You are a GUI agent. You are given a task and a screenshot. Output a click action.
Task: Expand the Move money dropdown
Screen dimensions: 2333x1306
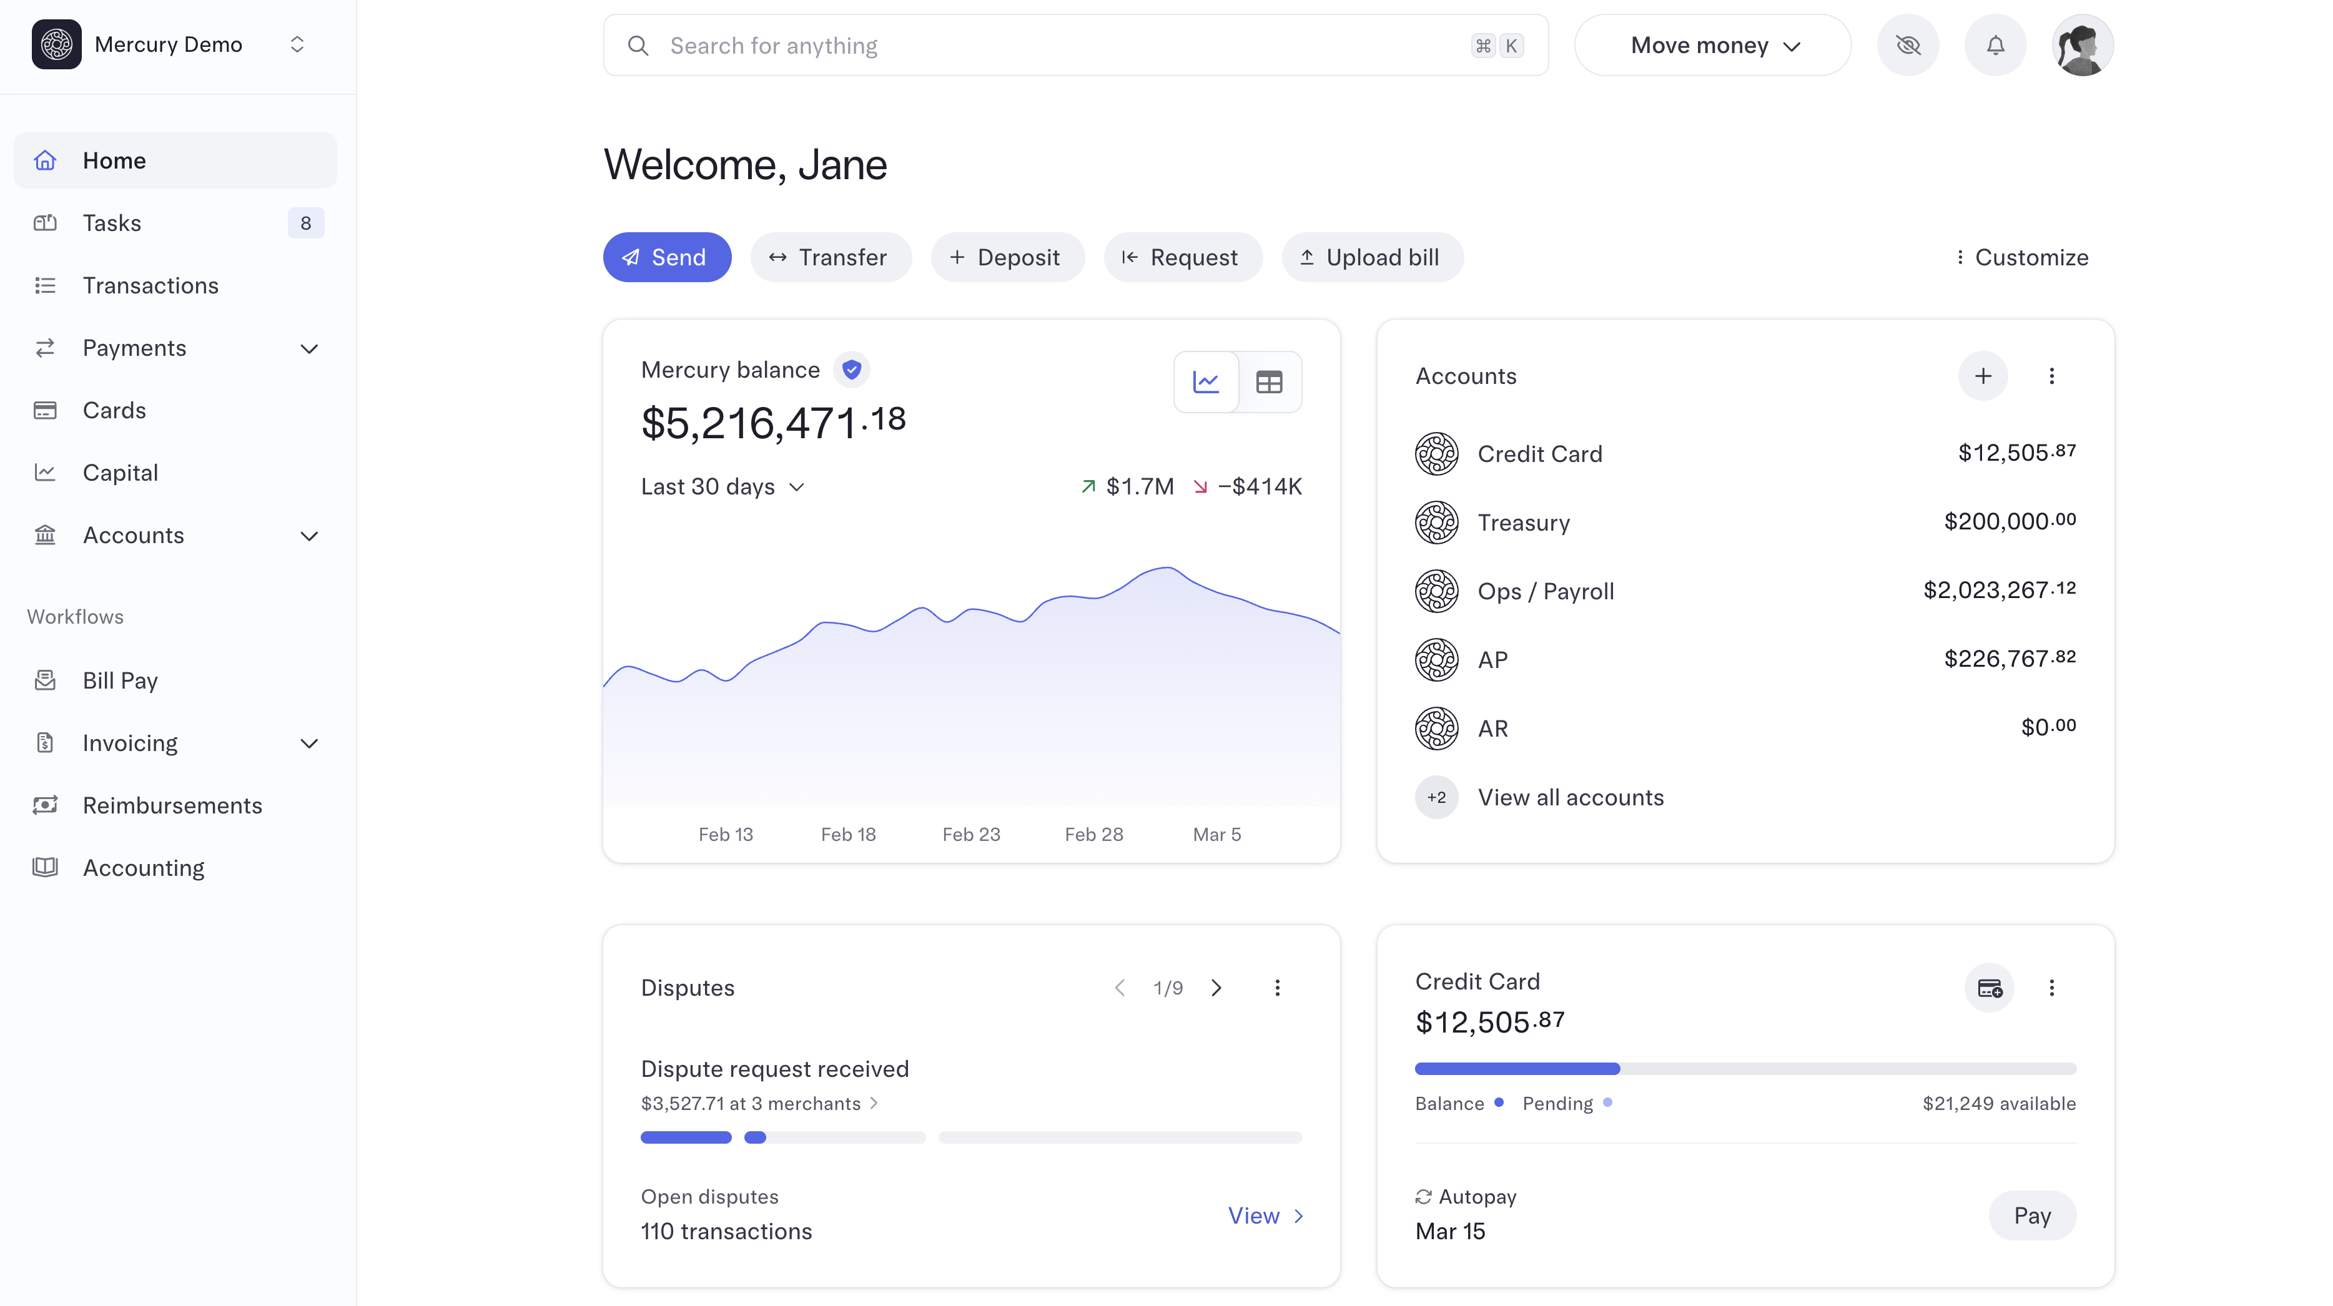pyautogui.click(x=1714, y=46)
